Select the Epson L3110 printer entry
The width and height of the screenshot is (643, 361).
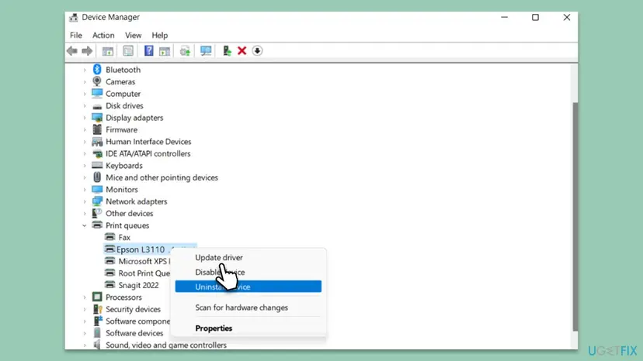tap(141, 249)
